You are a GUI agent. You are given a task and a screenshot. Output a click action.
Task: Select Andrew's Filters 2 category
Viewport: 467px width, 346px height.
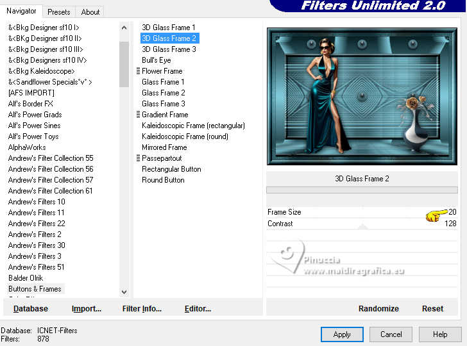[x=35, y=235]
